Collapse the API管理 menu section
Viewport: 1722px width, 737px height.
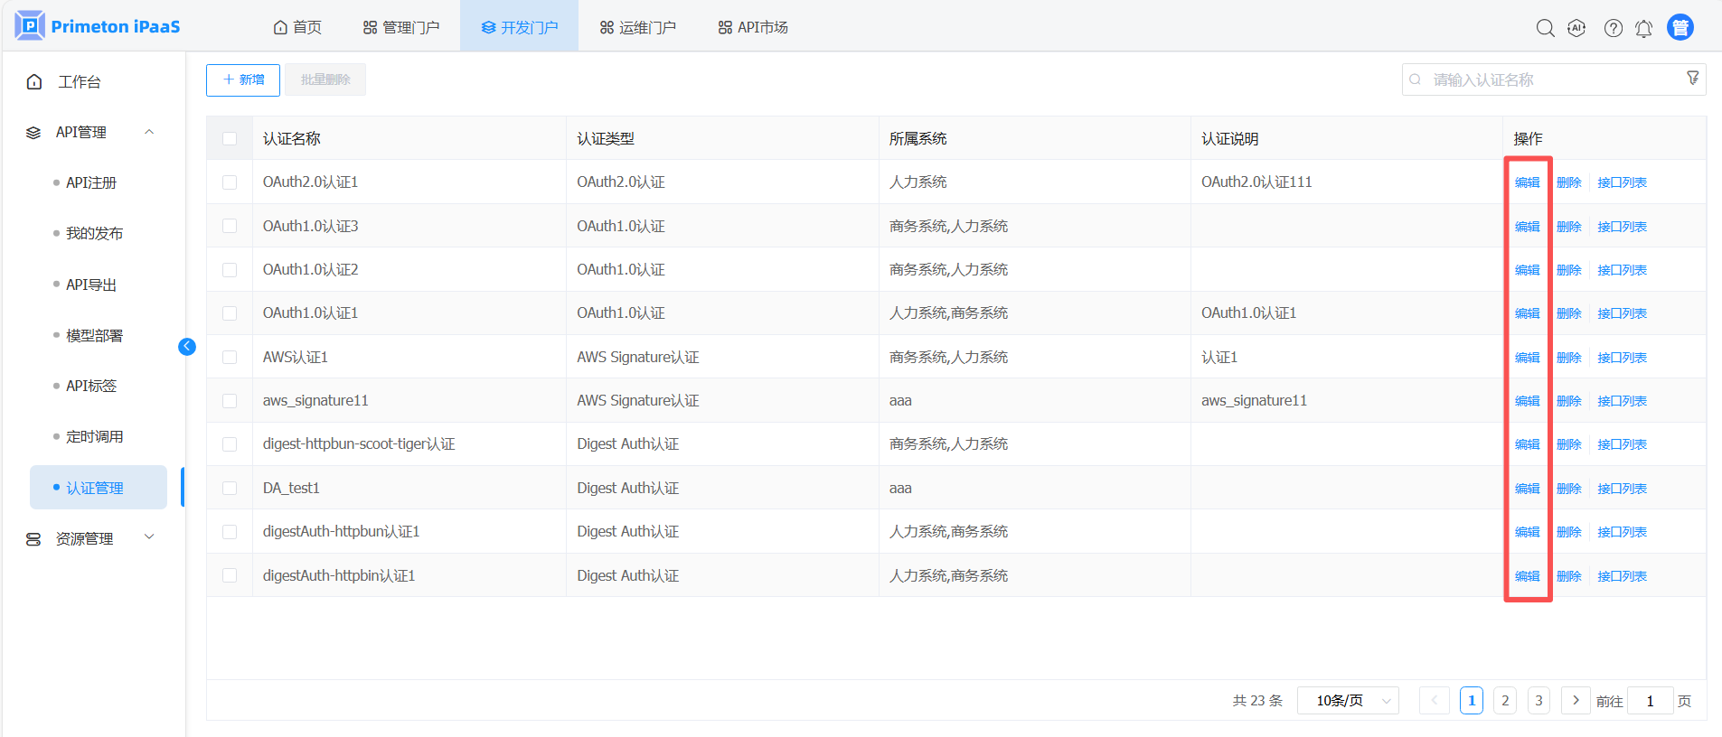pos(149,132)
